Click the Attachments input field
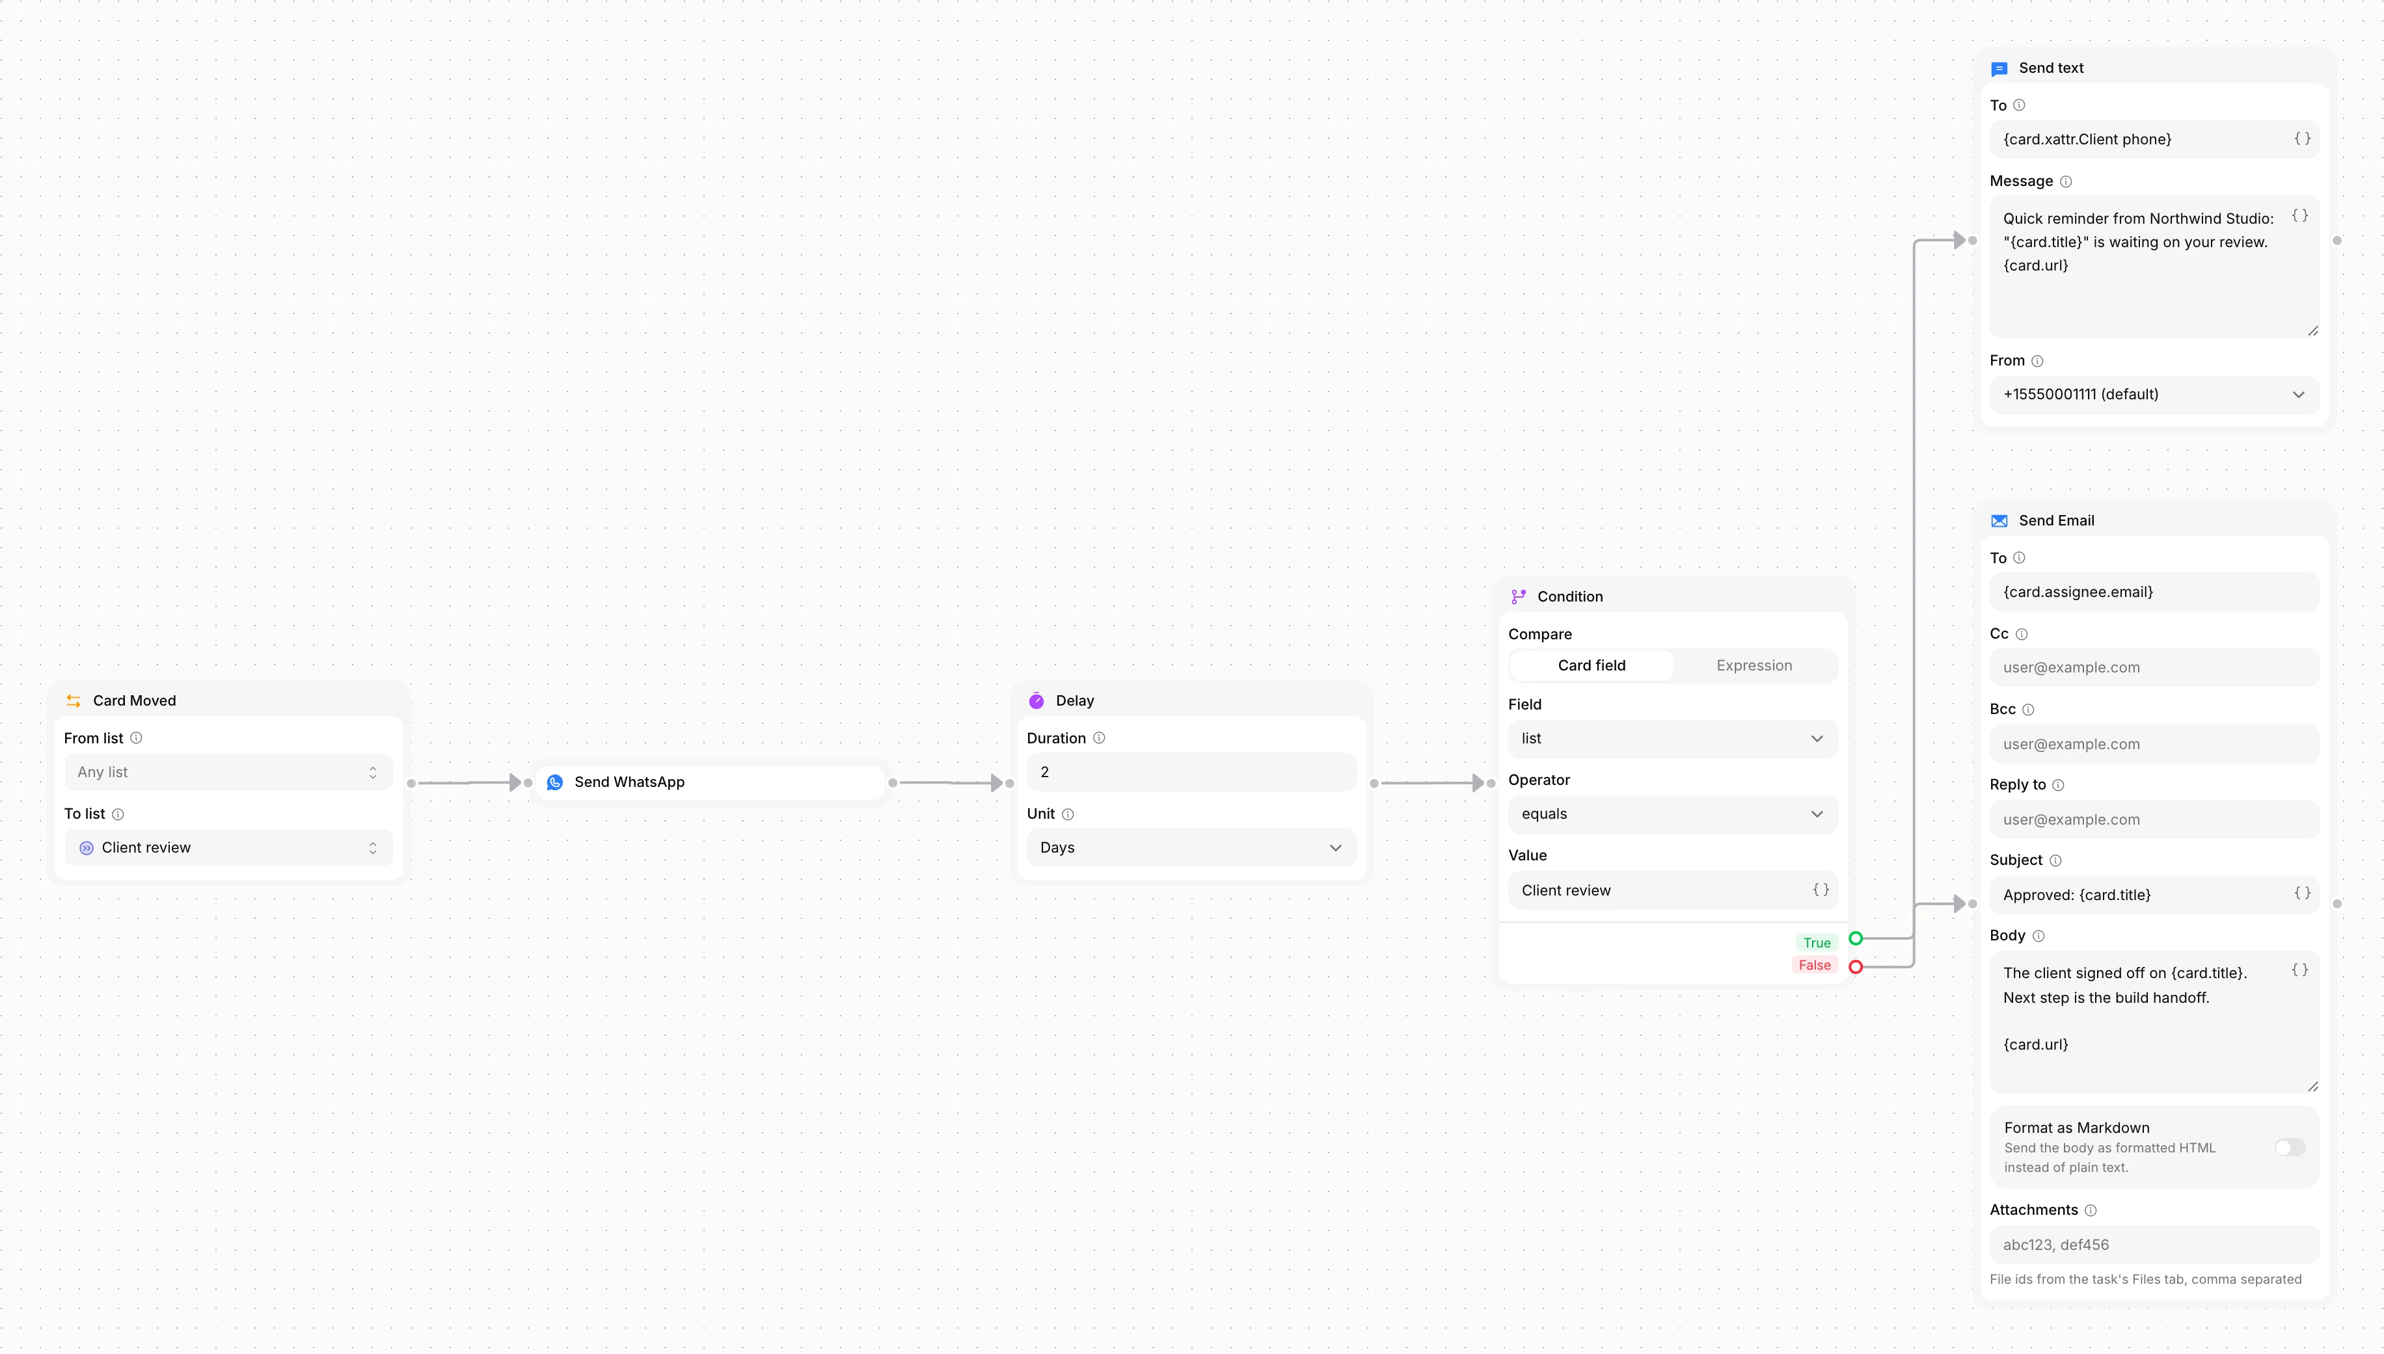This screenshot has height=1354, width=2384. (2153, 1244)
